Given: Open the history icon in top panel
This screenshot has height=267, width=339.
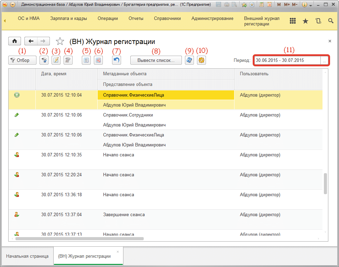Looking at the screenshot, I should pyautogui.click(x=318, y=21).
